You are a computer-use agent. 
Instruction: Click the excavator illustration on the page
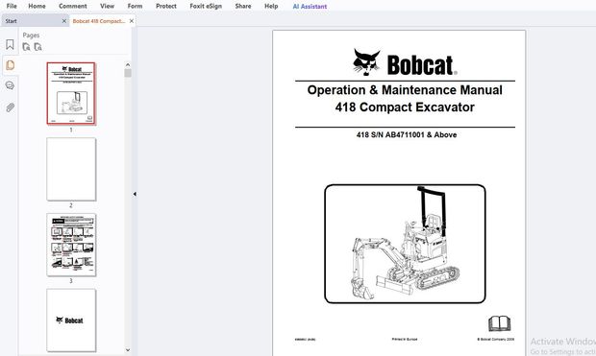(405, 244)
